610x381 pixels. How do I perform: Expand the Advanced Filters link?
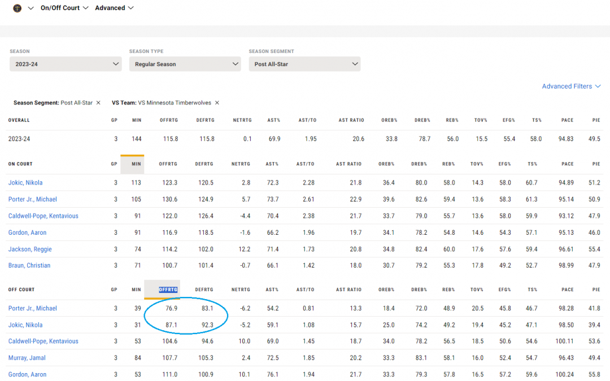[x=571, y=86]
